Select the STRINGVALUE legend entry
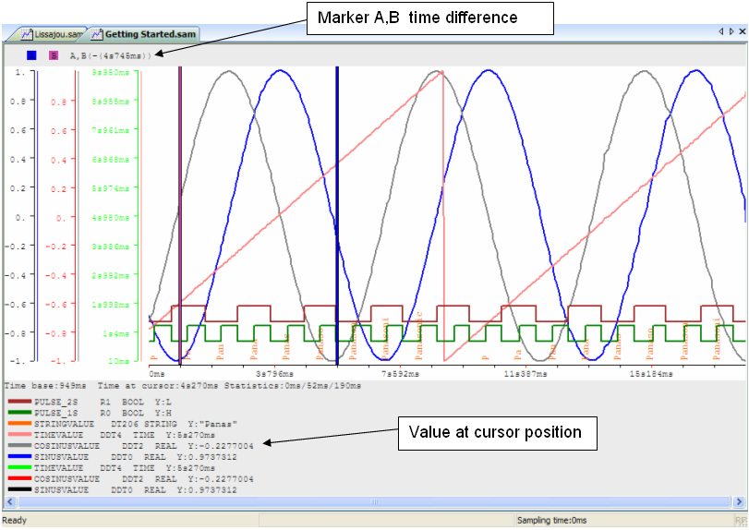749x530 pixels. click(66, 424)
